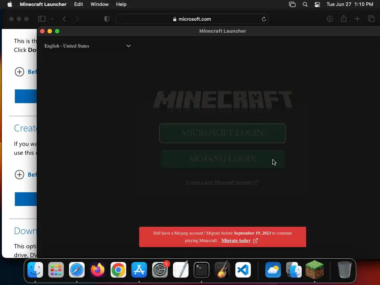Open the Help menu
The height and width of the screenshot is (285, 380).
(121, 4)
